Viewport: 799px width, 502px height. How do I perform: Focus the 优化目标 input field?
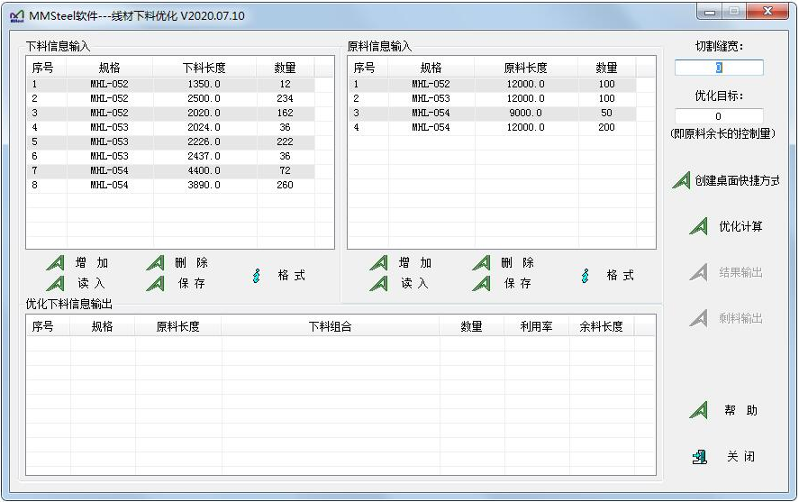(719, 116)
